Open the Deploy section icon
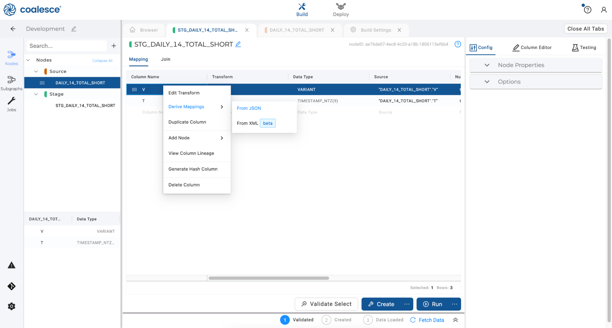 pyautogui.click(x=340, y=9)
